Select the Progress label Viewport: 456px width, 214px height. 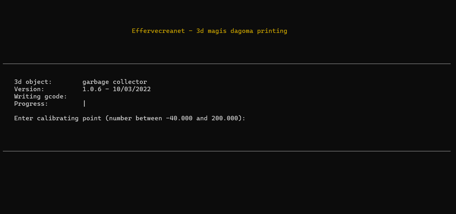31,104
